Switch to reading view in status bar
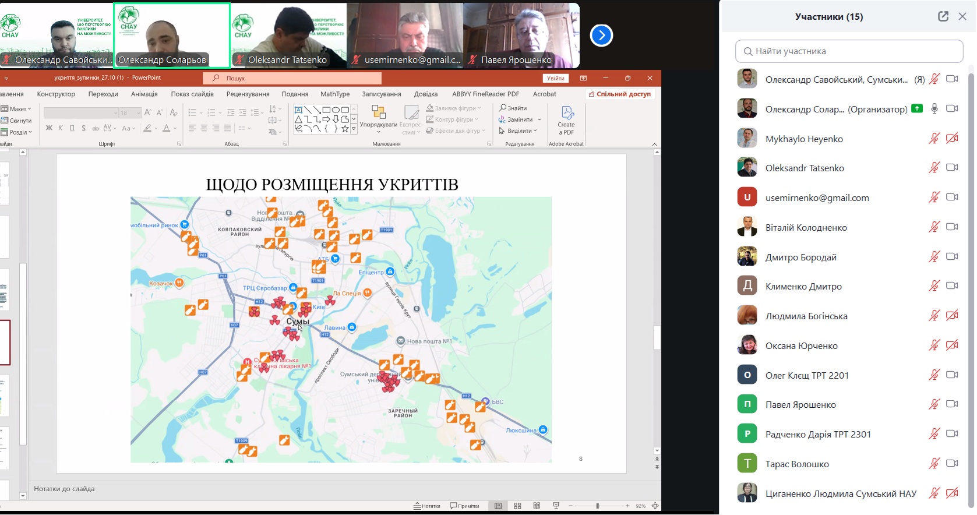977x515 pixels. tap(537, 506)
